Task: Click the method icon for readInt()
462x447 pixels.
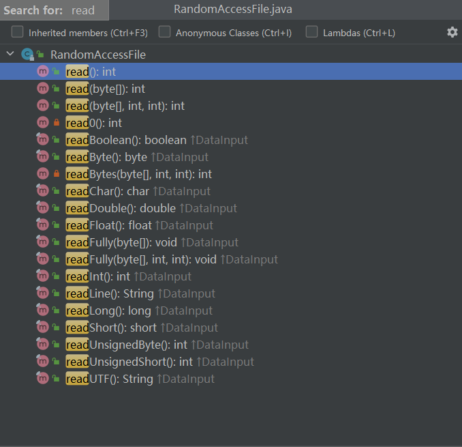Action: (x=43, y=276)
